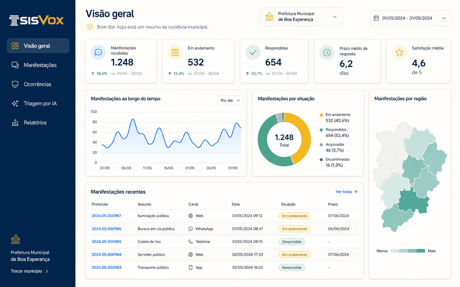Click the Em andamento clipboard card icon

pos(175,52)
